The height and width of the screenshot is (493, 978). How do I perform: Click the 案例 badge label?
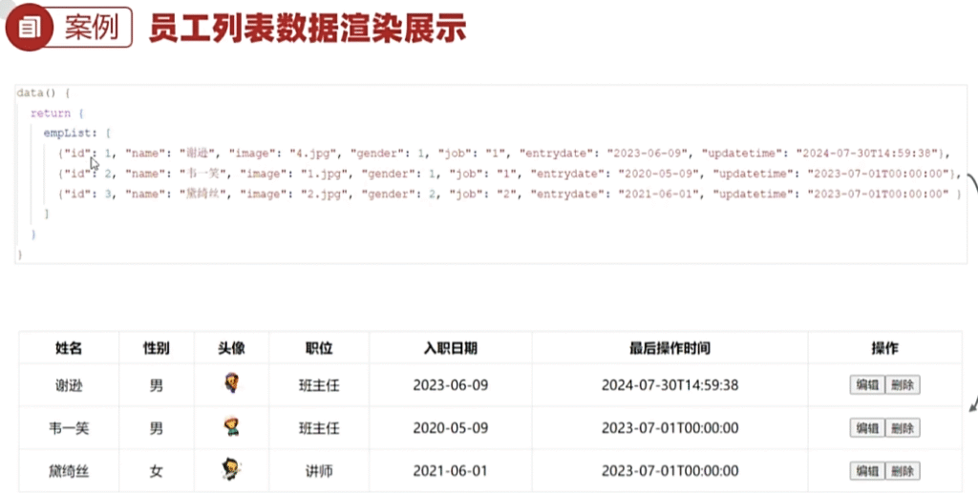click(x=92, y=29)
